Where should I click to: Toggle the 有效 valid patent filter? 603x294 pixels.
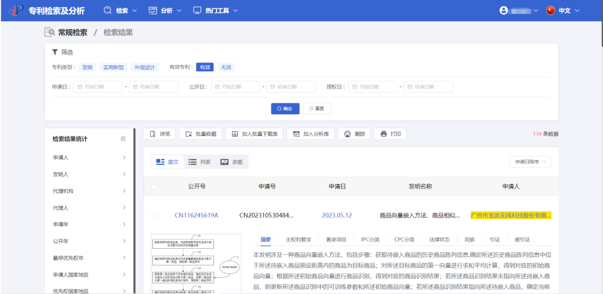204,68
